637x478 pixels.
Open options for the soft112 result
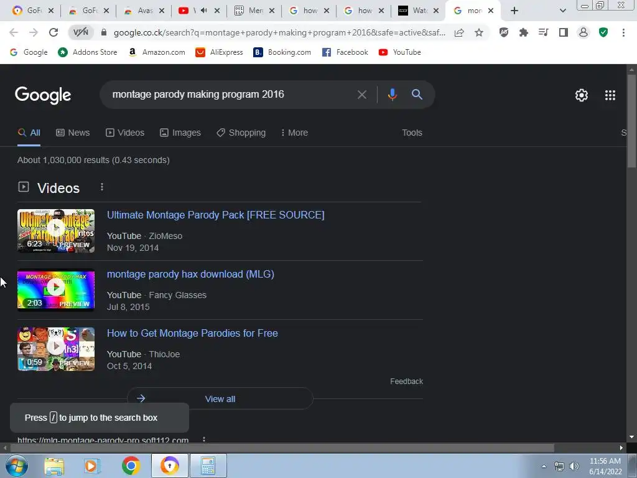(204, 439)
